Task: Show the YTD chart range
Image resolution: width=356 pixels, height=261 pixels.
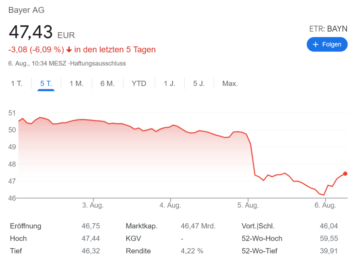Action: [x=139, y=84]
